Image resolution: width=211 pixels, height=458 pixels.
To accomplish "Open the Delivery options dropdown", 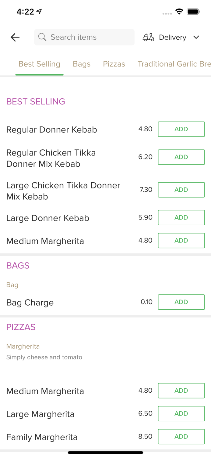I will [172, 37].
